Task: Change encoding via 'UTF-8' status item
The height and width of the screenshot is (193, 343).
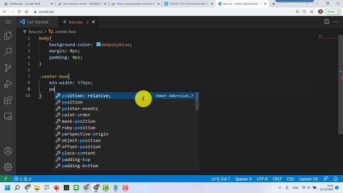Action: tap(262, 179)
